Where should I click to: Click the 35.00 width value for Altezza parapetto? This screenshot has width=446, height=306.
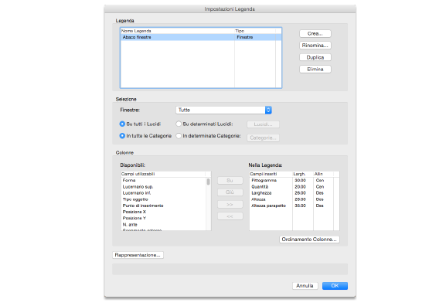301,206
